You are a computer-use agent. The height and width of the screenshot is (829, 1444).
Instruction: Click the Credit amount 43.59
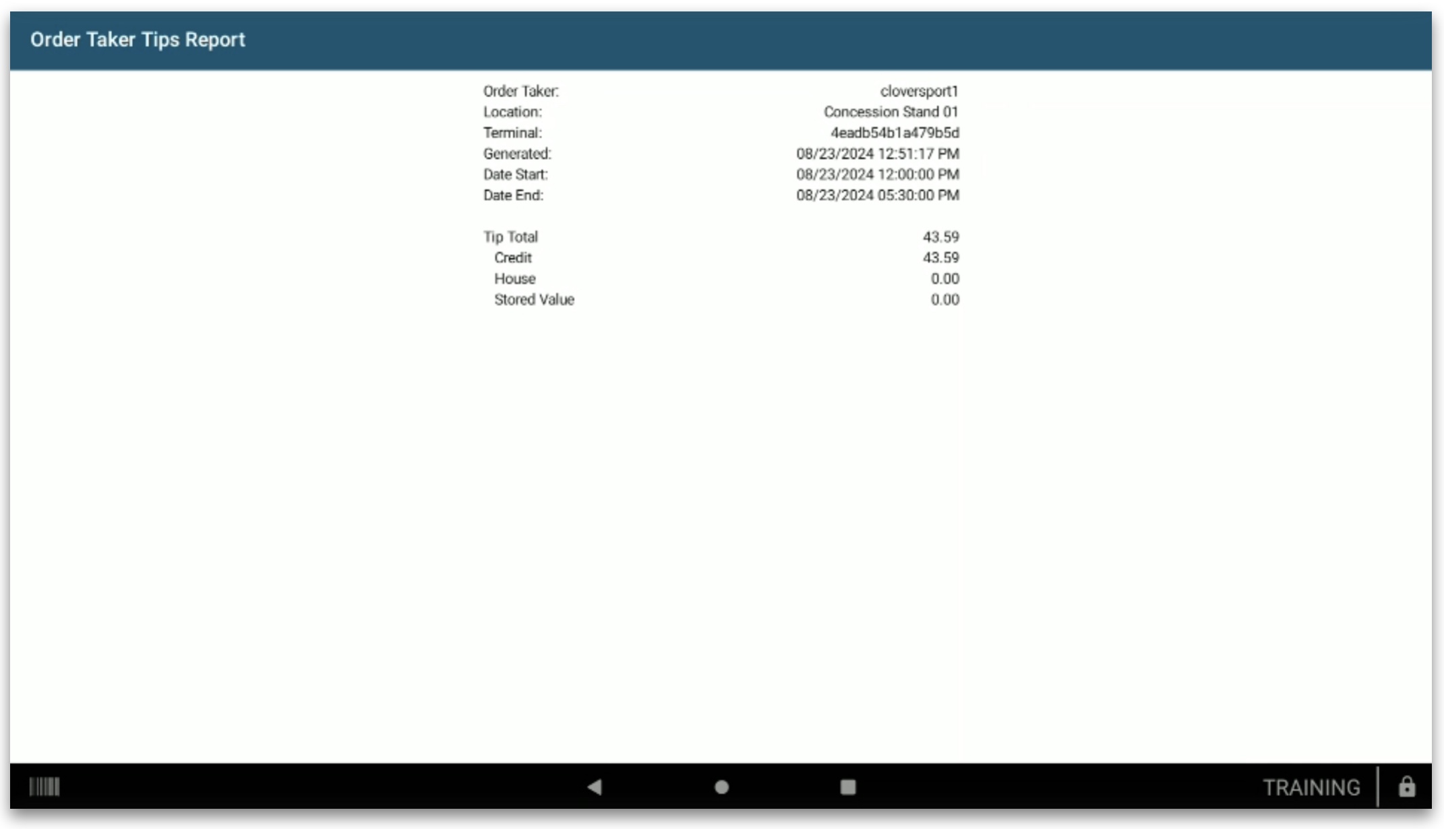click(941, 258)
